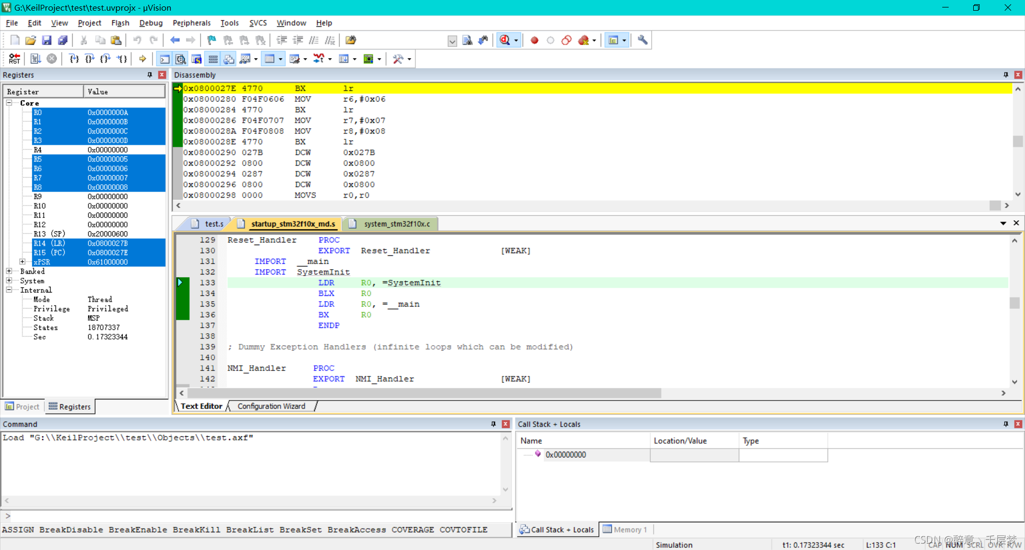Click the editor horizontal scrollbar thumb

coord(424,393)
